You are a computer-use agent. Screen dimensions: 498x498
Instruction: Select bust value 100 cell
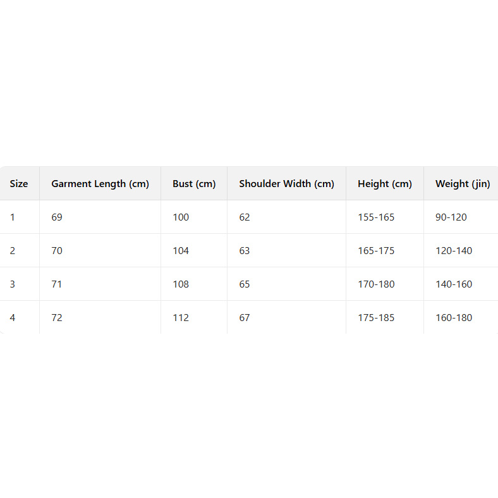point(181,217)
